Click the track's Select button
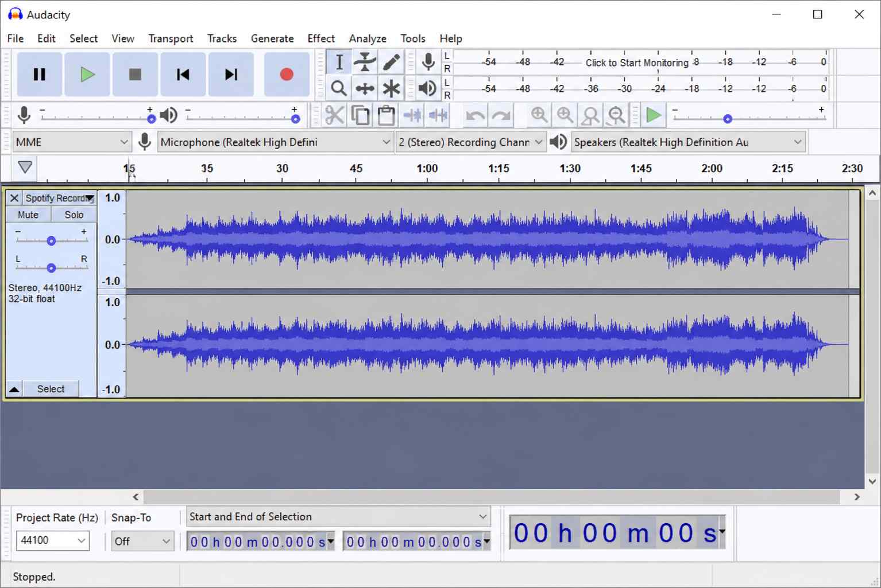 pyautogui.click(x=51, y=389)
